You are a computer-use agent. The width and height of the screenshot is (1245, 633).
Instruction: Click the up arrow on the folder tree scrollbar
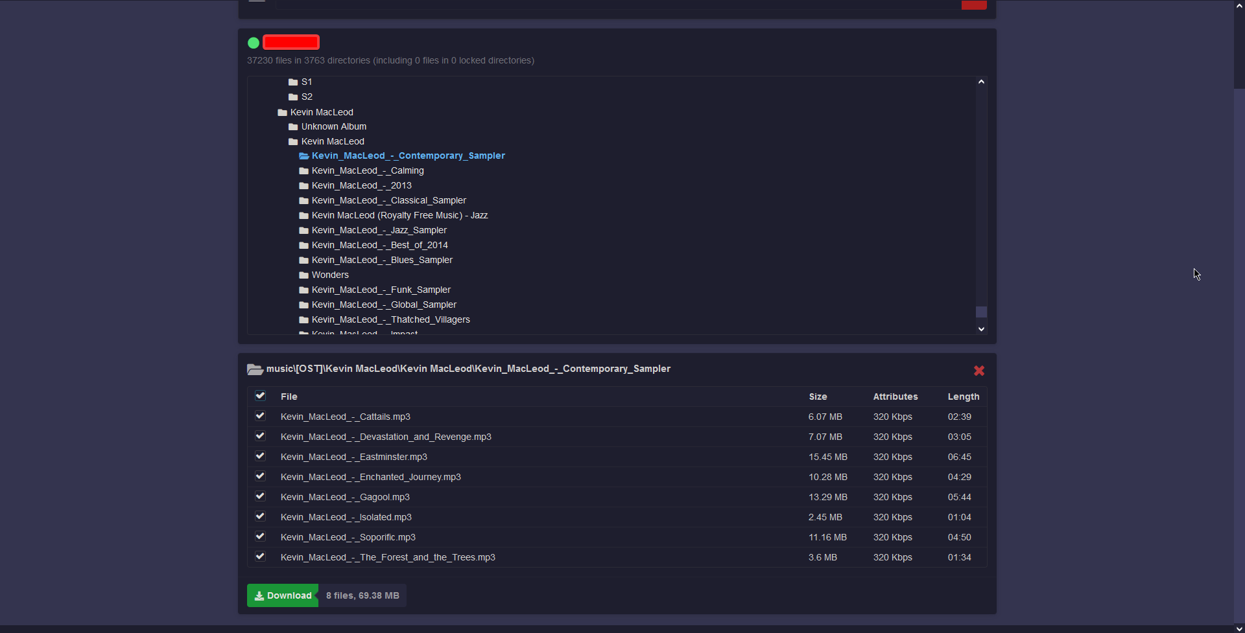tap(981, 81)
